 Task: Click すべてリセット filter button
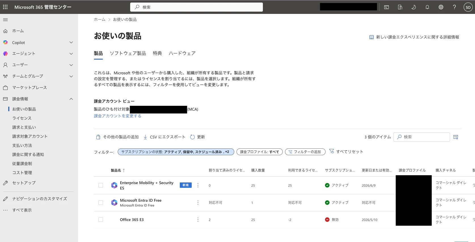coord(346,151)
